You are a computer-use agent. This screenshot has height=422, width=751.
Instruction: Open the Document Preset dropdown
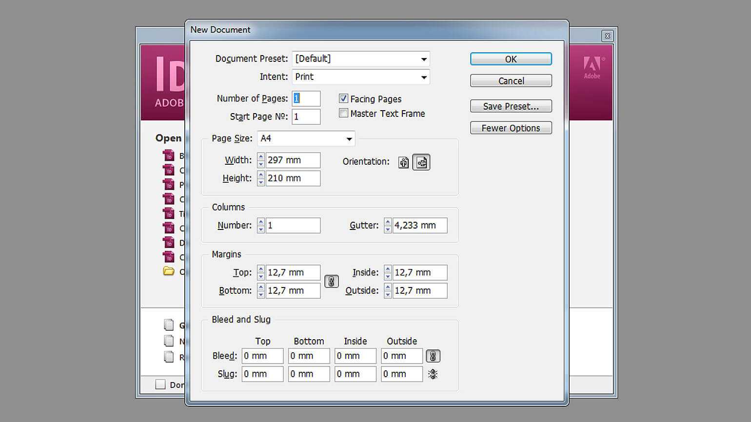click(x=423, y=59)
